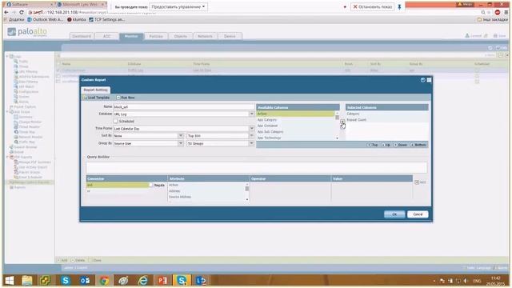This screenshot has height=288, width=512.
Task: Open the Policies tab
Action: pos(156,36)
